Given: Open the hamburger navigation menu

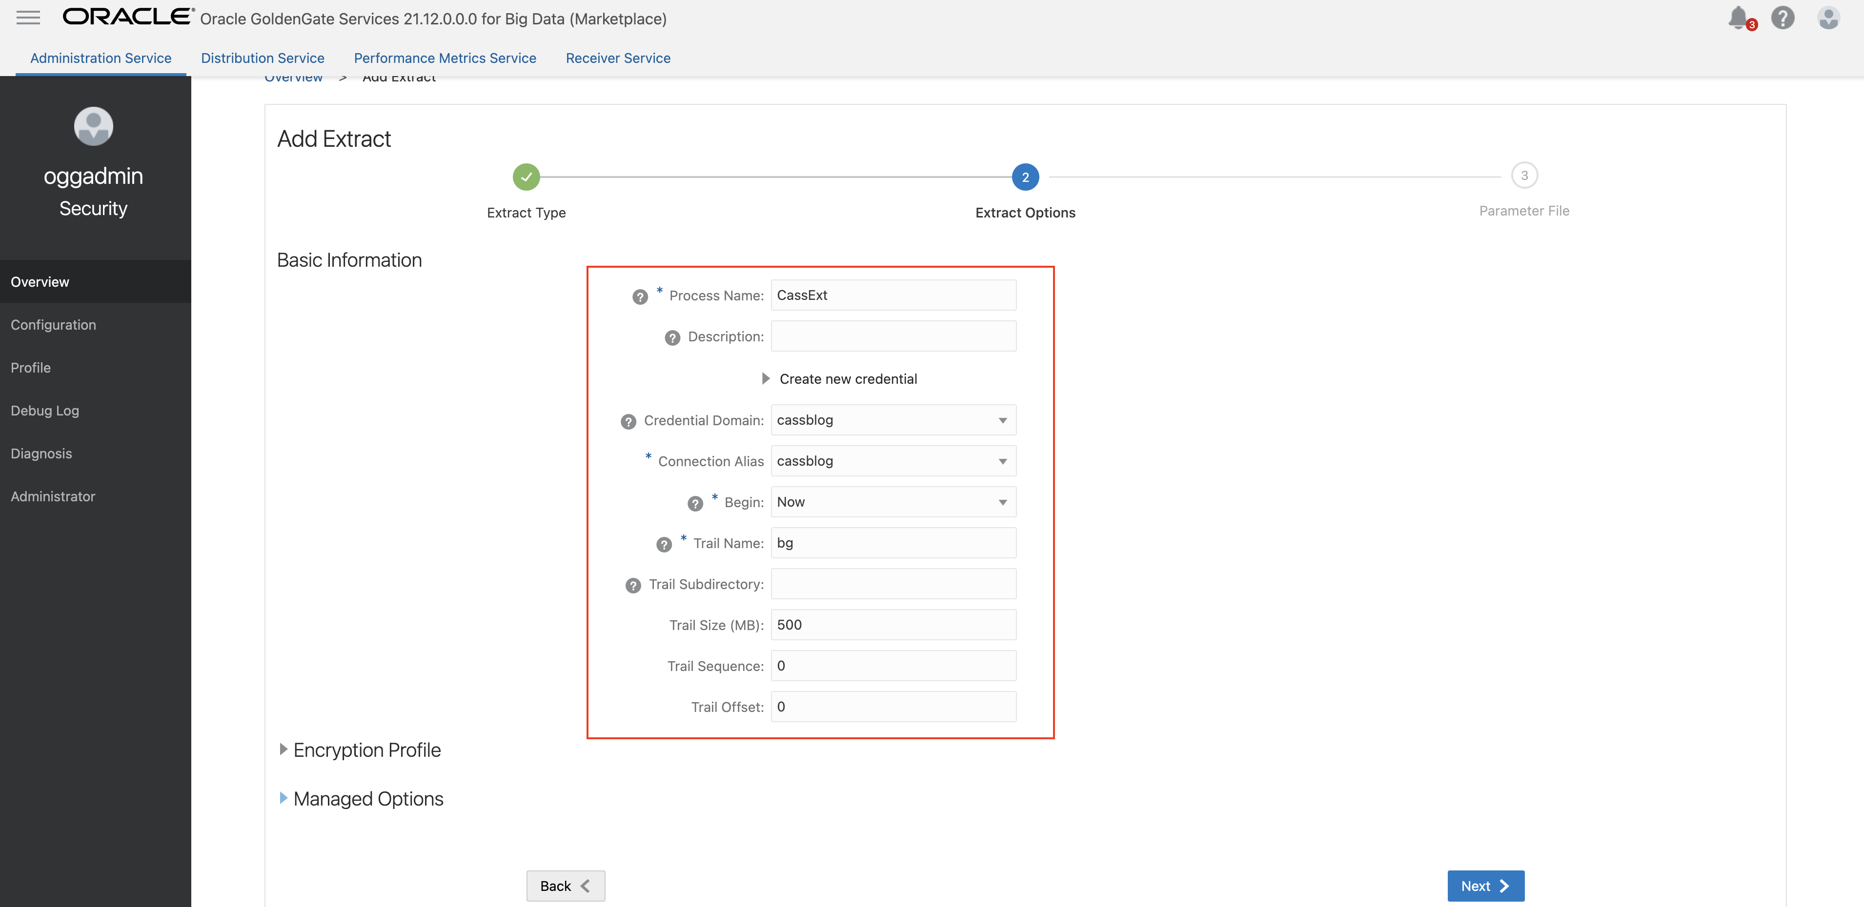Looking at the screenshot, I should pos(28,18).
